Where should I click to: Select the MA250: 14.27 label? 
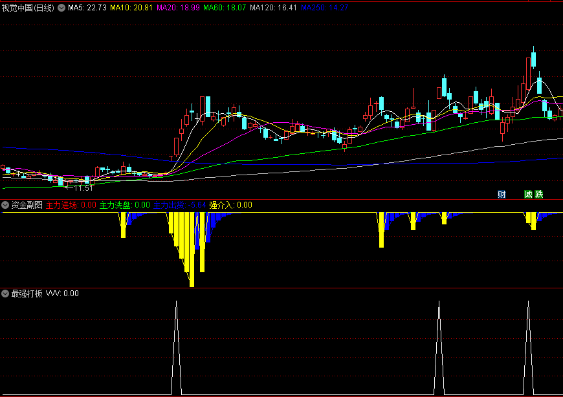(325, 8)
